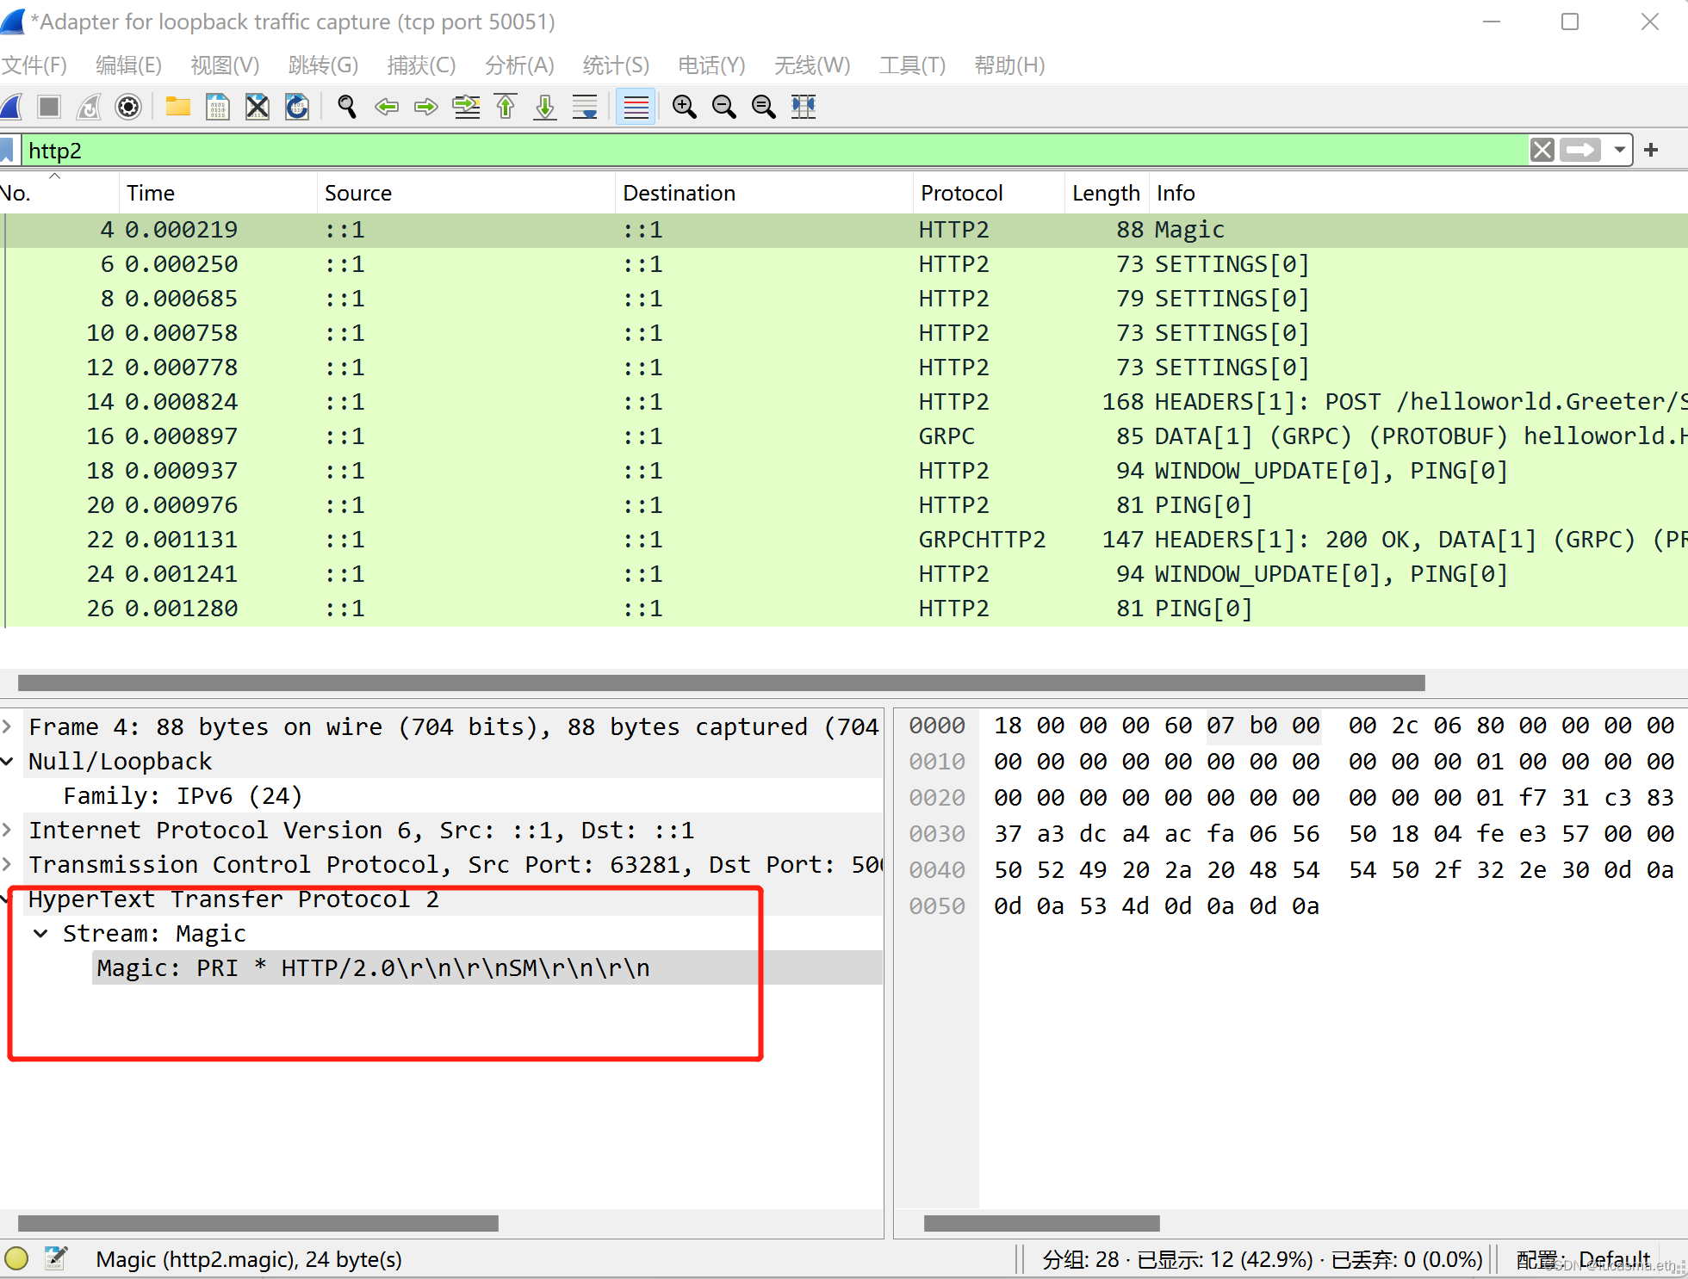
Task: Toggle auto-scroll during live capture
Action: click(585, 107)
